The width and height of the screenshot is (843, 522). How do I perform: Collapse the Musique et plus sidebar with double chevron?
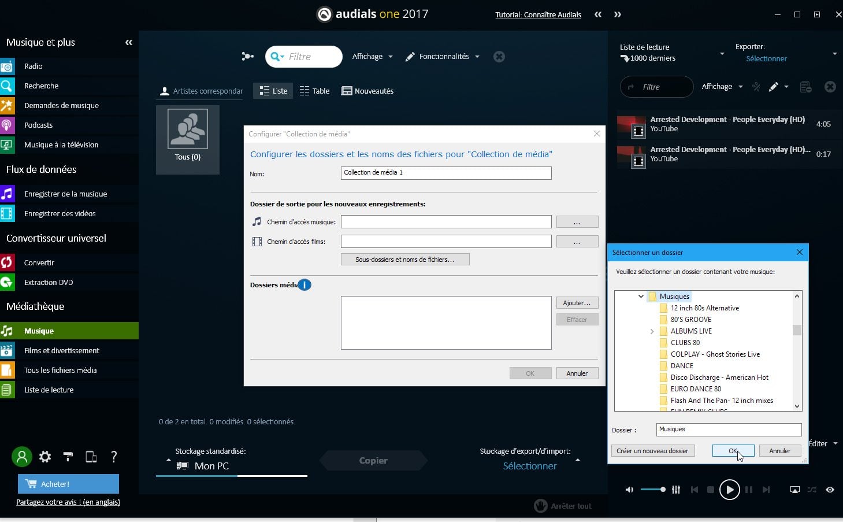tap(128, 42)
